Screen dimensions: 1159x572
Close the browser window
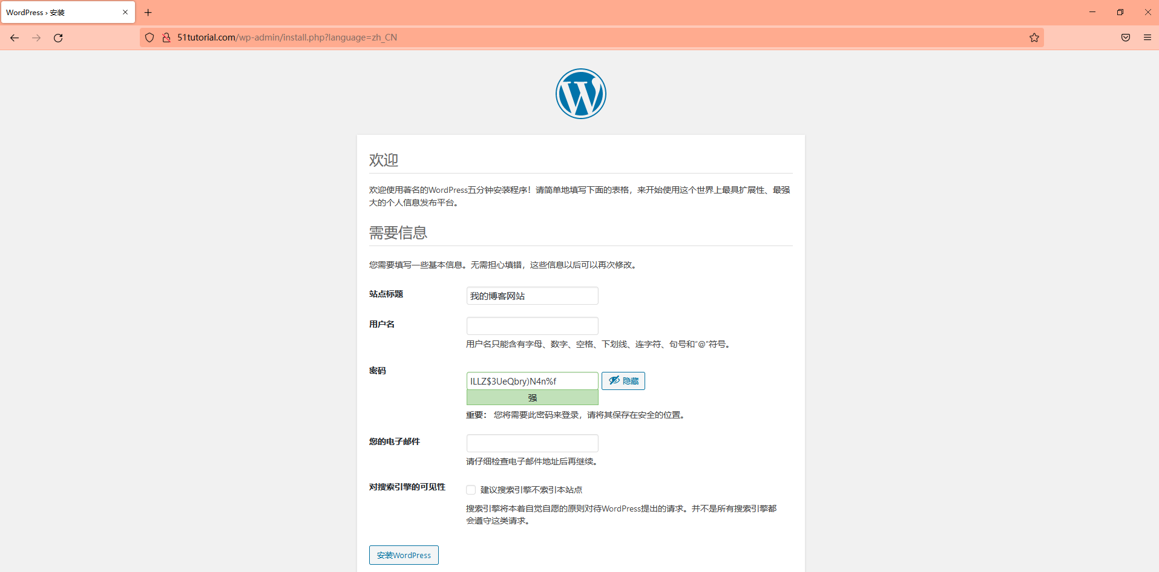[x=1148, y=12]
